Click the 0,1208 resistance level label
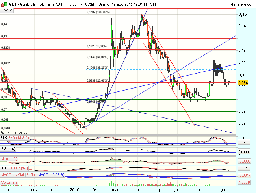This screenshot has width=256, height=193. point(6,48)
